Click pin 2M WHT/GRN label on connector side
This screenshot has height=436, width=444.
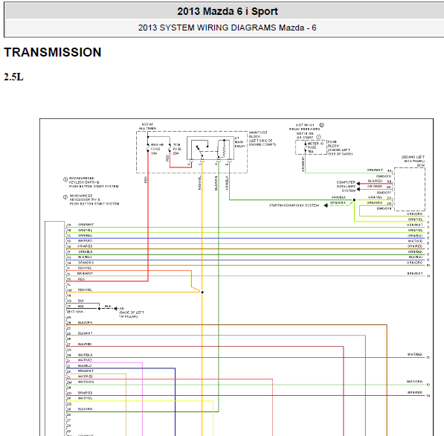[86, 382]
